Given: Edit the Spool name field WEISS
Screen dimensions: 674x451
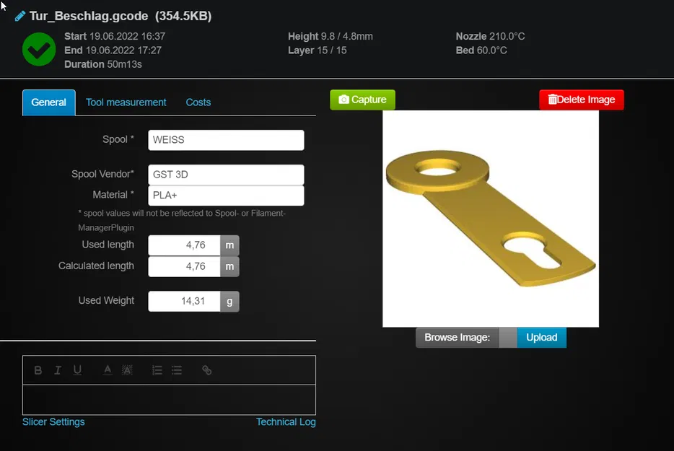Looking at the screenshot, I should [226, 140].
